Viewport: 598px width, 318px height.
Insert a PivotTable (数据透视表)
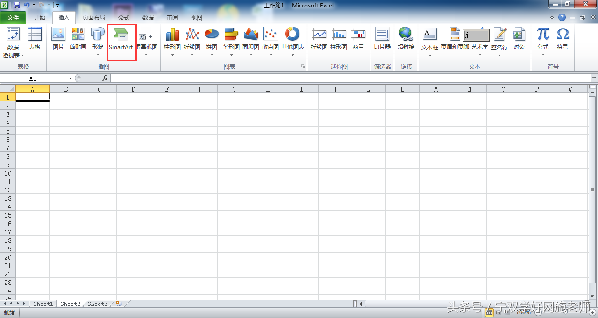(x=13, y=42)
